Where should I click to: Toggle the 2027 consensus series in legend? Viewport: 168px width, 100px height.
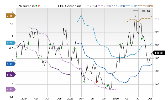tap(132, 6)
